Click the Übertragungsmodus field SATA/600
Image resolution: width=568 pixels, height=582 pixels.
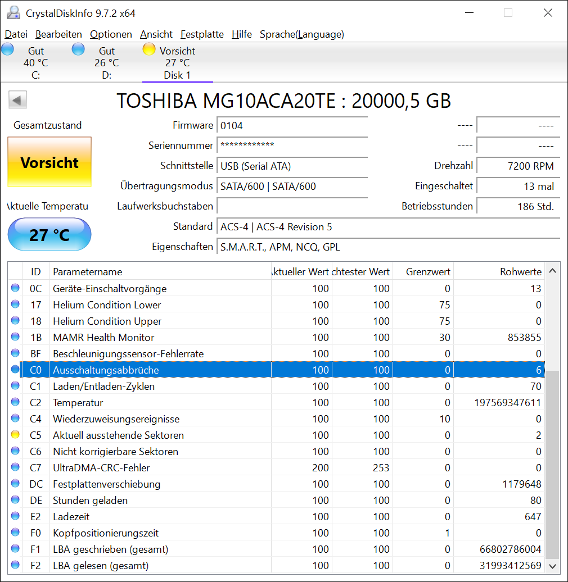(x=292, y=186)
